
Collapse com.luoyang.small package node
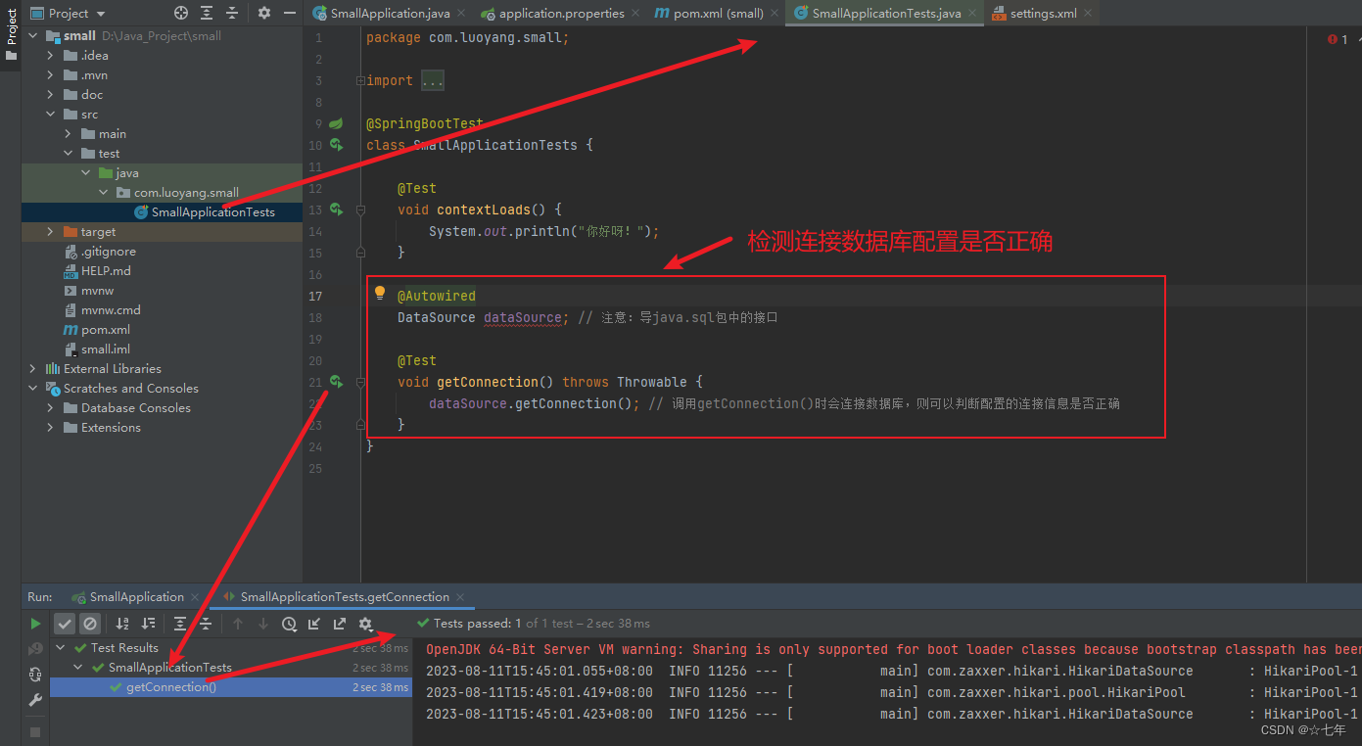(103, 193)
